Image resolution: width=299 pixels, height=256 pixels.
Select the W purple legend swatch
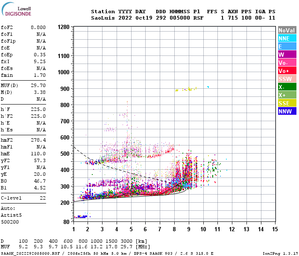point(287,55)
